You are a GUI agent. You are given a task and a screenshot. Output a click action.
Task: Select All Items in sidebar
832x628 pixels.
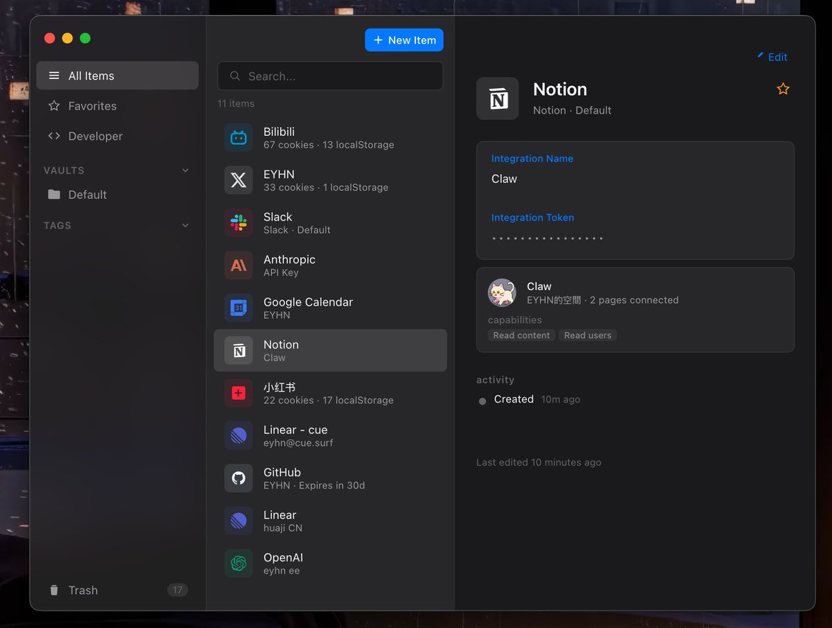click(x=117, y=76)
